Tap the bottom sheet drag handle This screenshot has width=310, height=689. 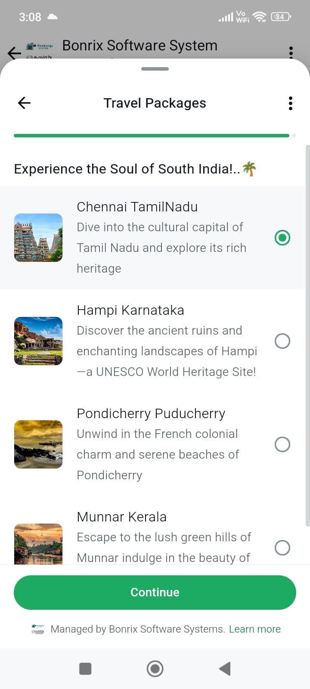click(155, 69)
